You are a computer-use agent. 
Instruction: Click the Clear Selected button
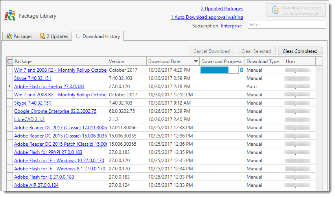coord(256,51)
